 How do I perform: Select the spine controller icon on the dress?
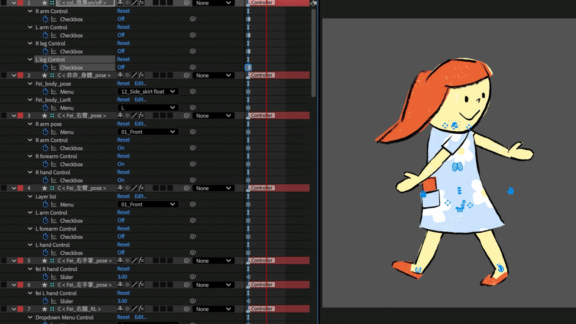pyautogui.click(x=459, y=190)
